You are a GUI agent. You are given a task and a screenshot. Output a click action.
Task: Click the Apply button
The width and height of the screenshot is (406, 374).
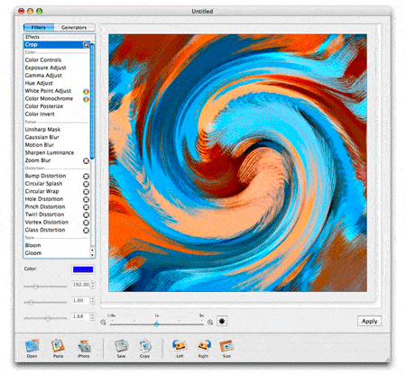point(369,321)
